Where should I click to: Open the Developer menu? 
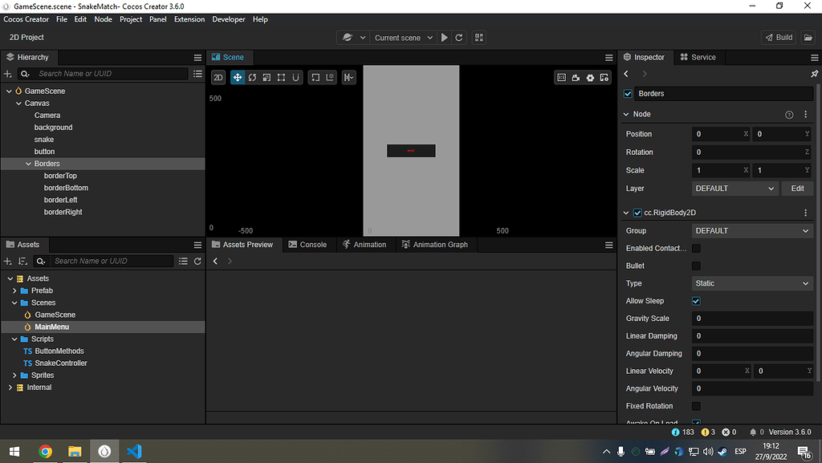click(x=229, y=19)
